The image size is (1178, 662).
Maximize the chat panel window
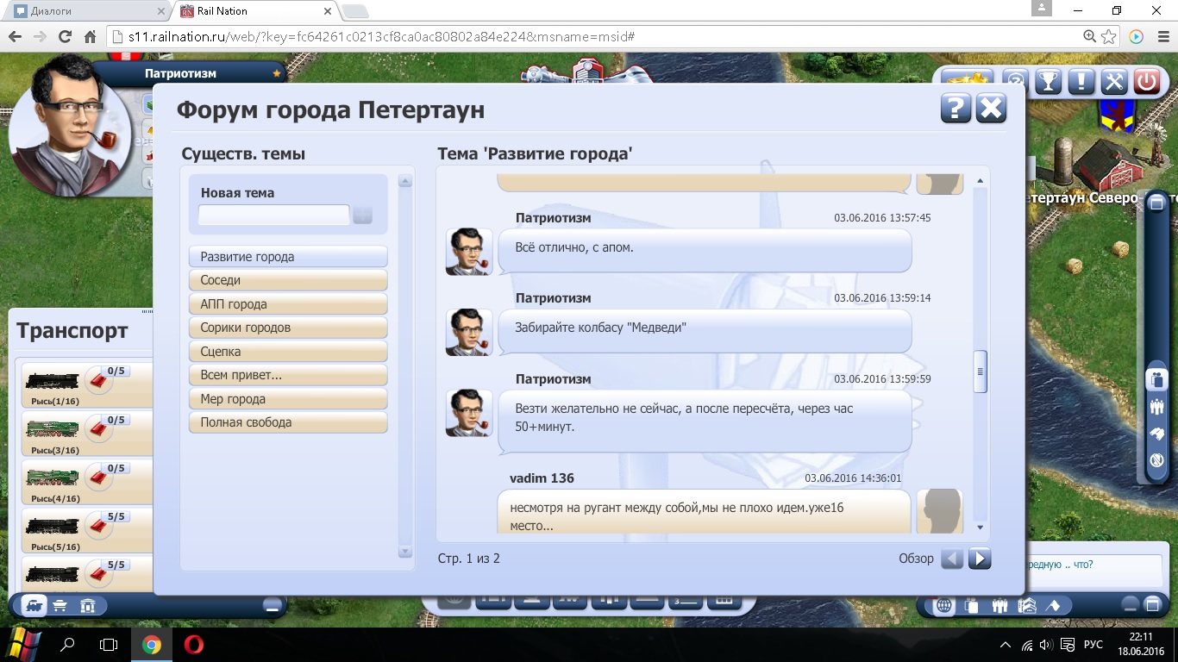click(x=1154, y=605)
